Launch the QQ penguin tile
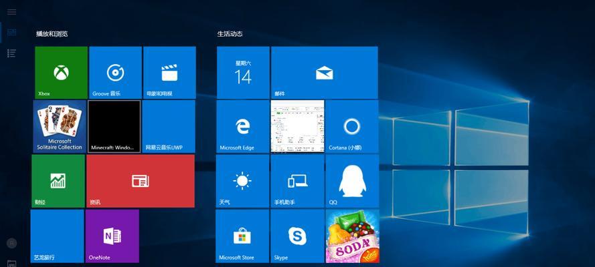595x267 pixels. (351, 181)
